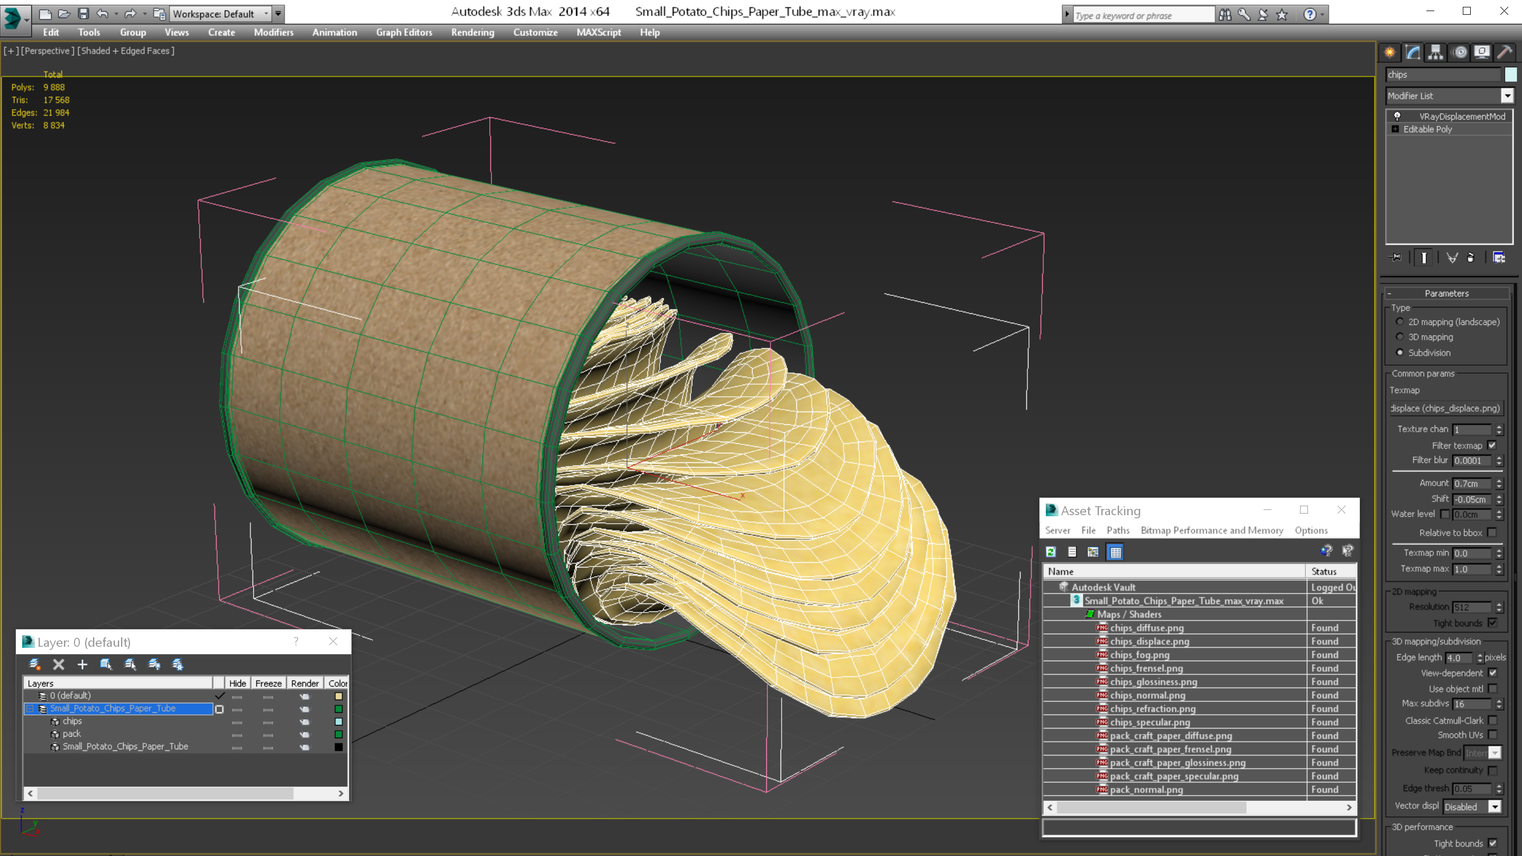This screenshot has height=856, width=1522.
Task: Open the MAXScript menu
Action: tap(599, 32)
